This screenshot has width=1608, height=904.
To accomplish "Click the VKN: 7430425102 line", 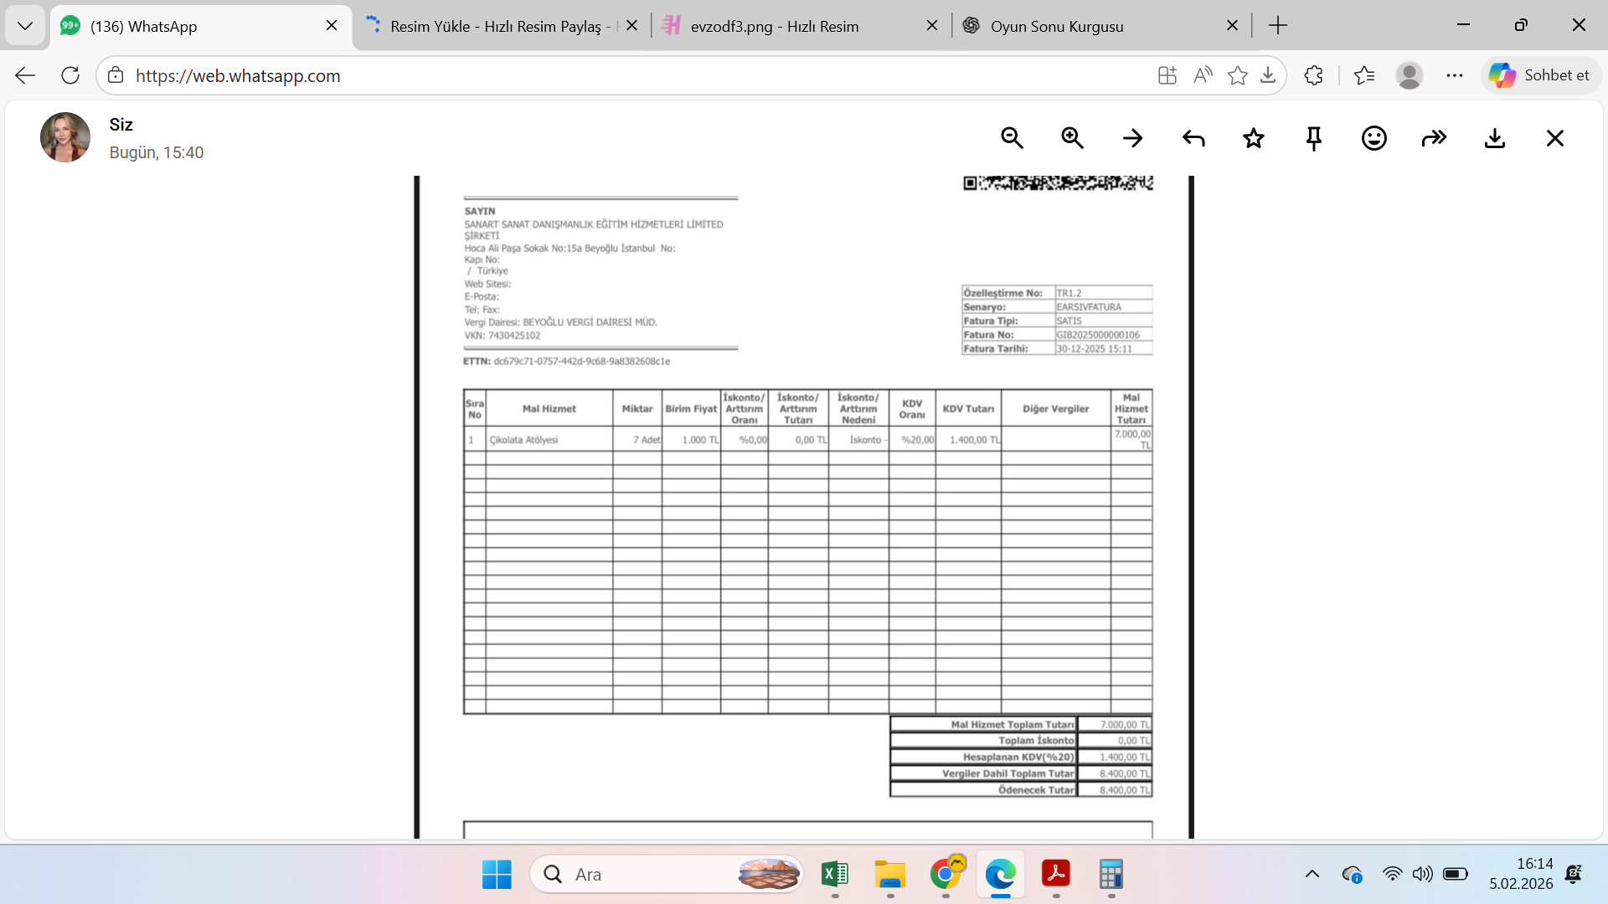I will pos(502,336).
